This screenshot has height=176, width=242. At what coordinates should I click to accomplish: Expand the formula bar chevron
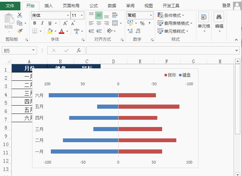236,50
